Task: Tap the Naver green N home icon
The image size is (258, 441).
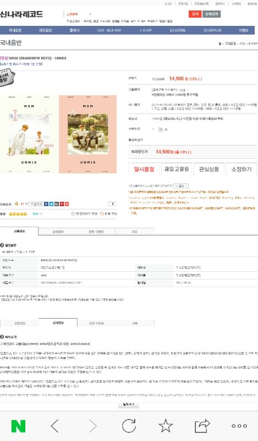Action: (18, 426)
